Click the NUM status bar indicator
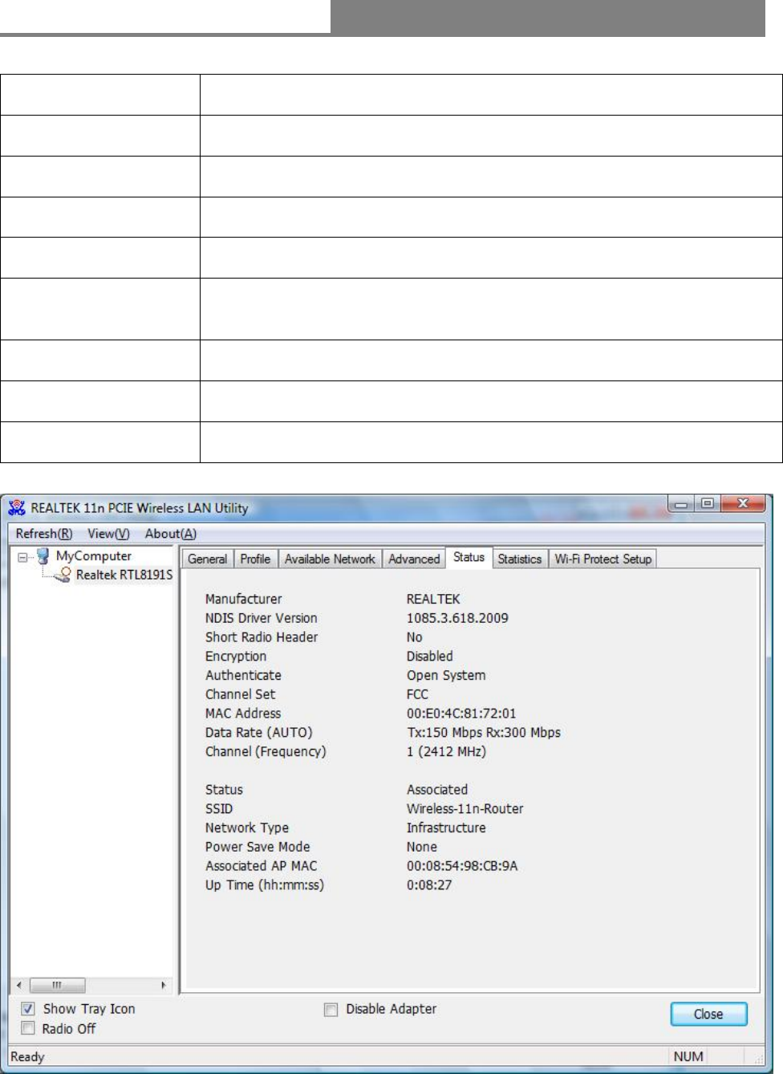 pyautogui.click(x=688, y=1057)
